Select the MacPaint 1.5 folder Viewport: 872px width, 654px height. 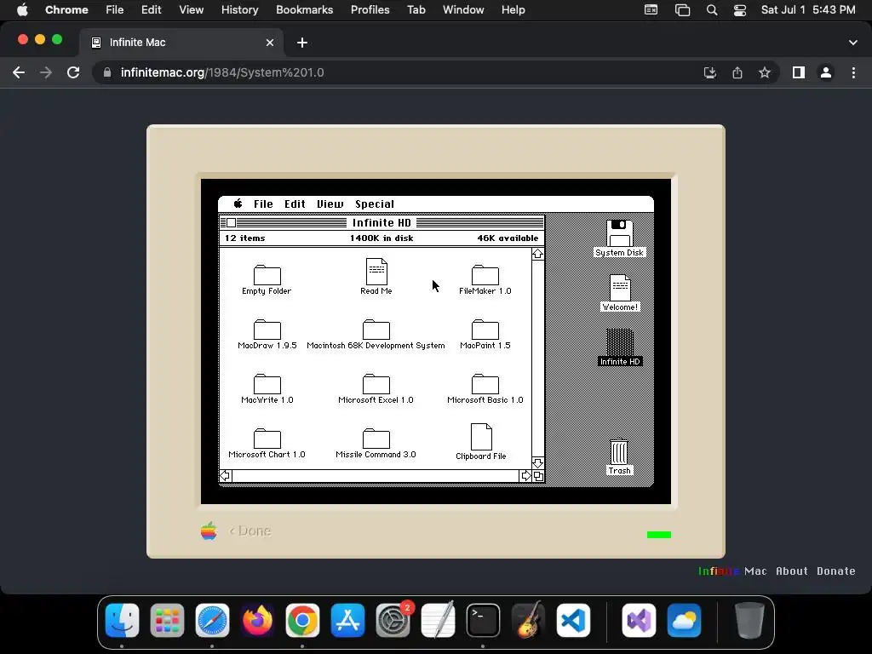pos(485,330)
